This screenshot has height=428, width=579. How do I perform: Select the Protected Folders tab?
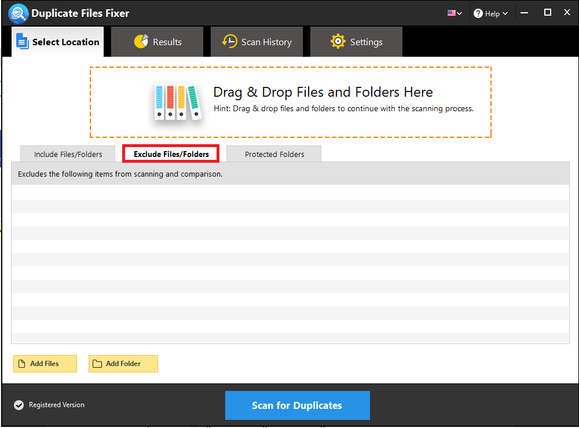(274, 154)
